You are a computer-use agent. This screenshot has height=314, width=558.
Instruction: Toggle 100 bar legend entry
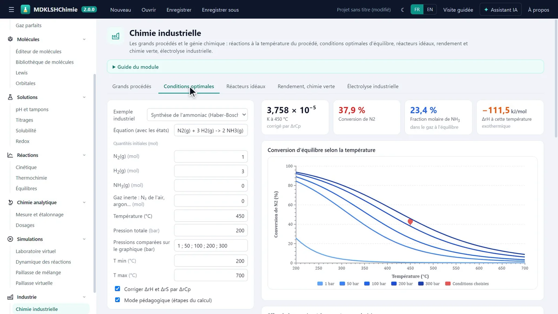point(375,284)
